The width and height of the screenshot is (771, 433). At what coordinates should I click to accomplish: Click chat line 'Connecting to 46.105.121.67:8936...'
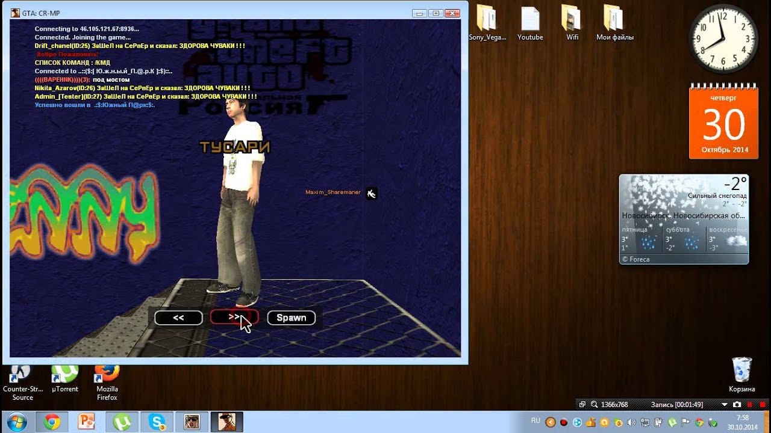coord(87,29)
